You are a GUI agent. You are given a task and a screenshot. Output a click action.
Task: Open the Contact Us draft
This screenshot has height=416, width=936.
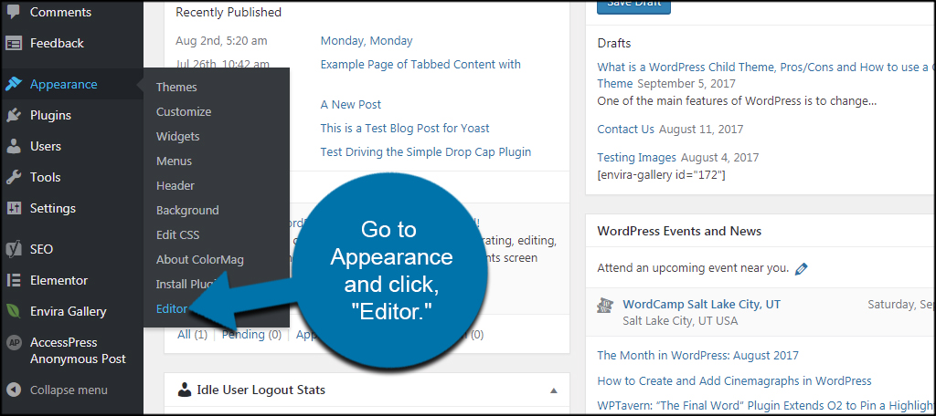tap(625, 130)
